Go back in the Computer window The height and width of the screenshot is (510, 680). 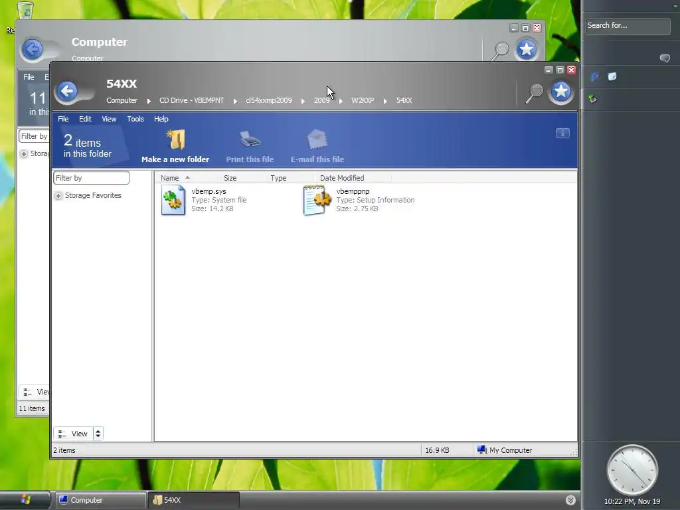tap(33, 49)
